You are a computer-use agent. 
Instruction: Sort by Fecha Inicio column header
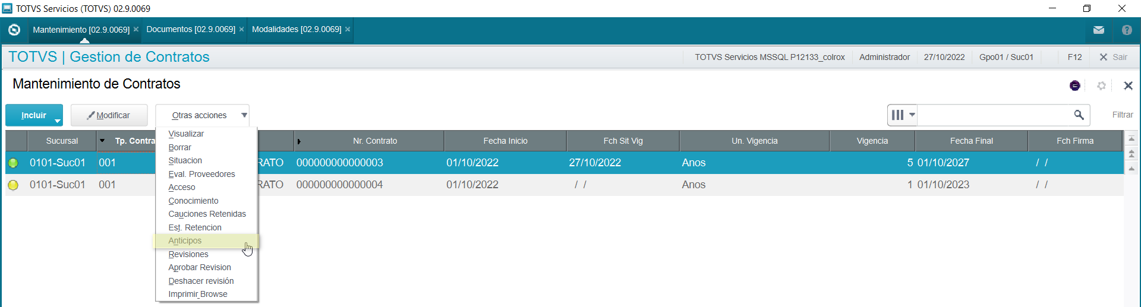(x=505, y=141)
